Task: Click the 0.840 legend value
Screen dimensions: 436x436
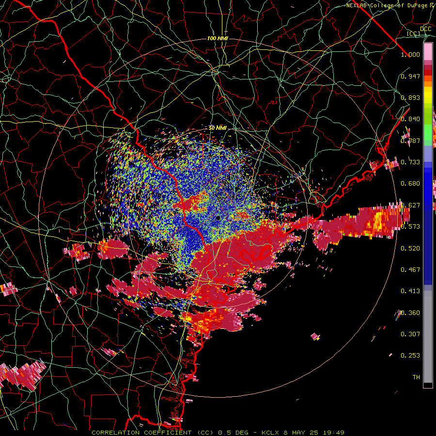Action: 410,119
